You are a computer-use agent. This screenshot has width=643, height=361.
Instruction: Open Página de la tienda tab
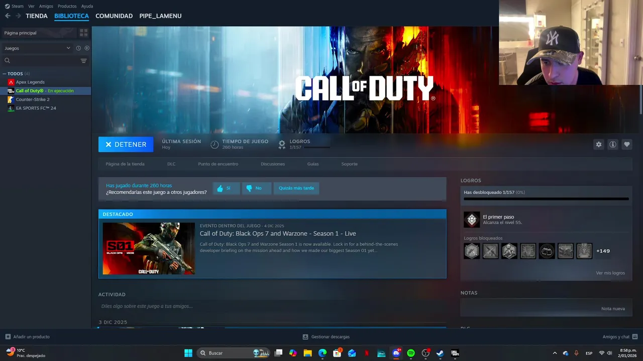[x=125, y=164]
